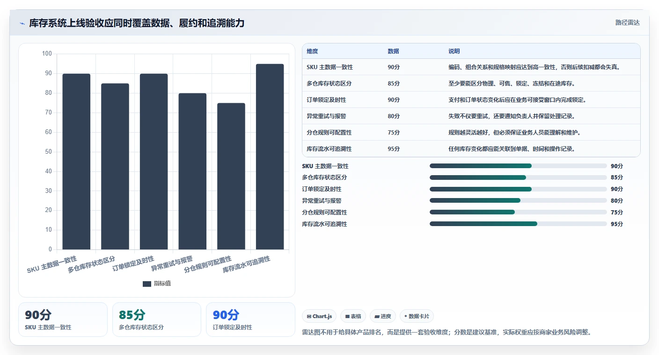The width and height of the screenshot is (659, 355).
Task: Click 库存流水可追溯性 progress bar
Action: (x=518, y=224)
